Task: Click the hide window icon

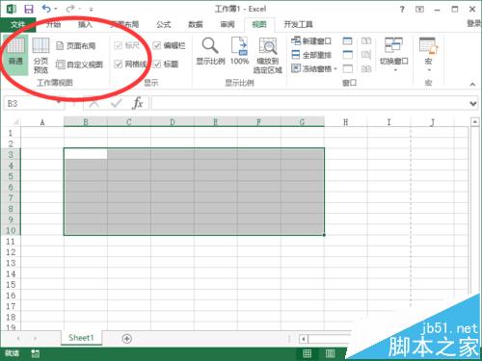Action: point(347,55)
